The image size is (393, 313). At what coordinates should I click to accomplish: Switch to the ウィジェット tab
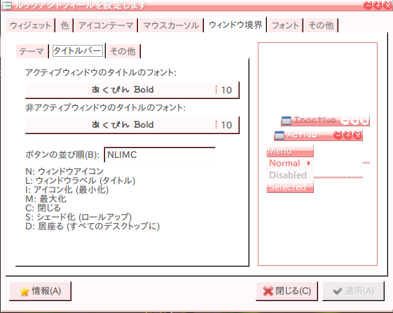coord(30,25)
